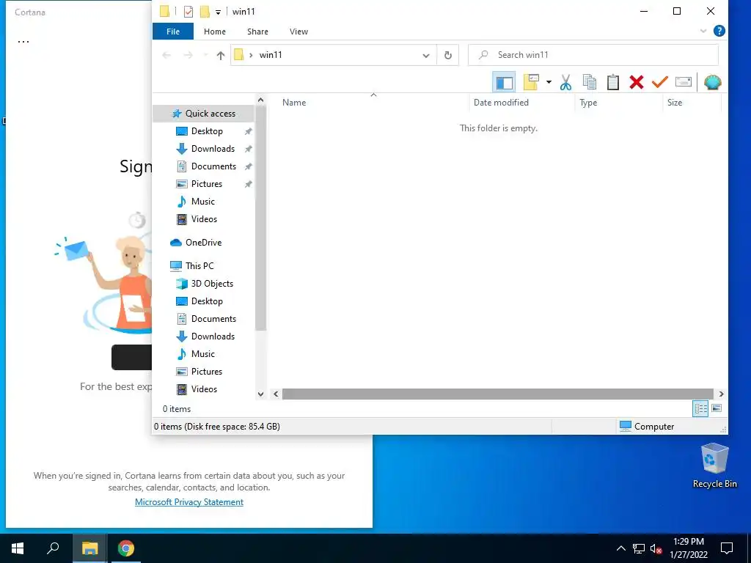
Task: Open Cortana's three-dot menu
Action: point(23,41)
